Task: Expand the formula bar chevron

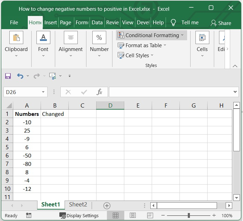Action: 235,92
